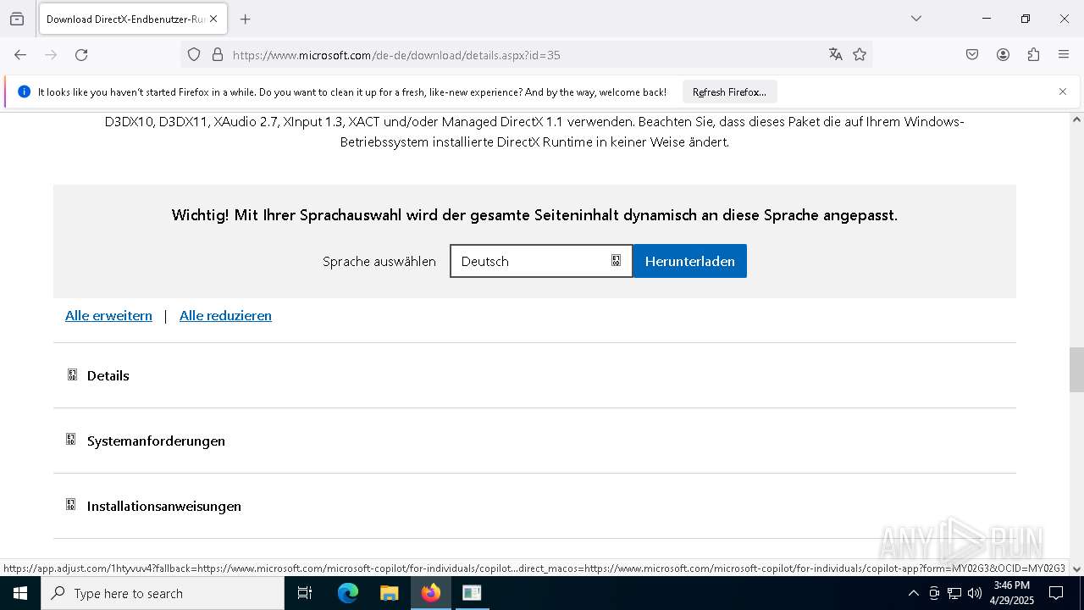Click the Type here to search box
The width and height of the screenshot is (1084, 610).
click(x=163, y=593)
